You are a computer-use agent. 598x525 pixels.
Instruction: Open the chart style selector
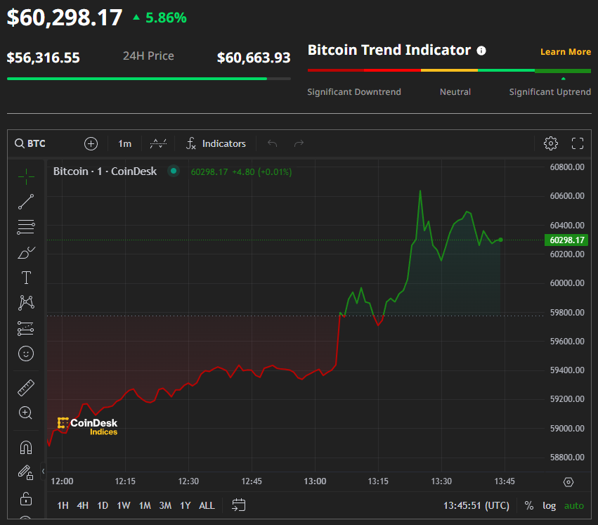(x=158, y=143)
